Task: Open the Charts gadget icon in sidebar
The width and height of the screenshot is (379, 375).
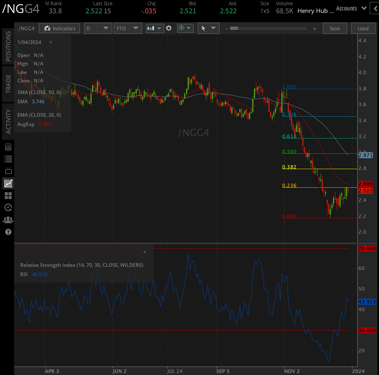Action: [x=8, y=183]
